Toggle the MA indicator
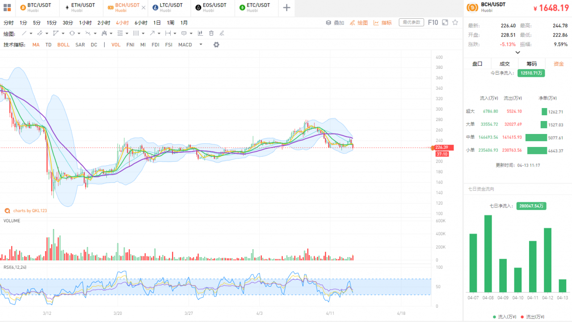This screenshot has height=322, width=572. [36, 45]
